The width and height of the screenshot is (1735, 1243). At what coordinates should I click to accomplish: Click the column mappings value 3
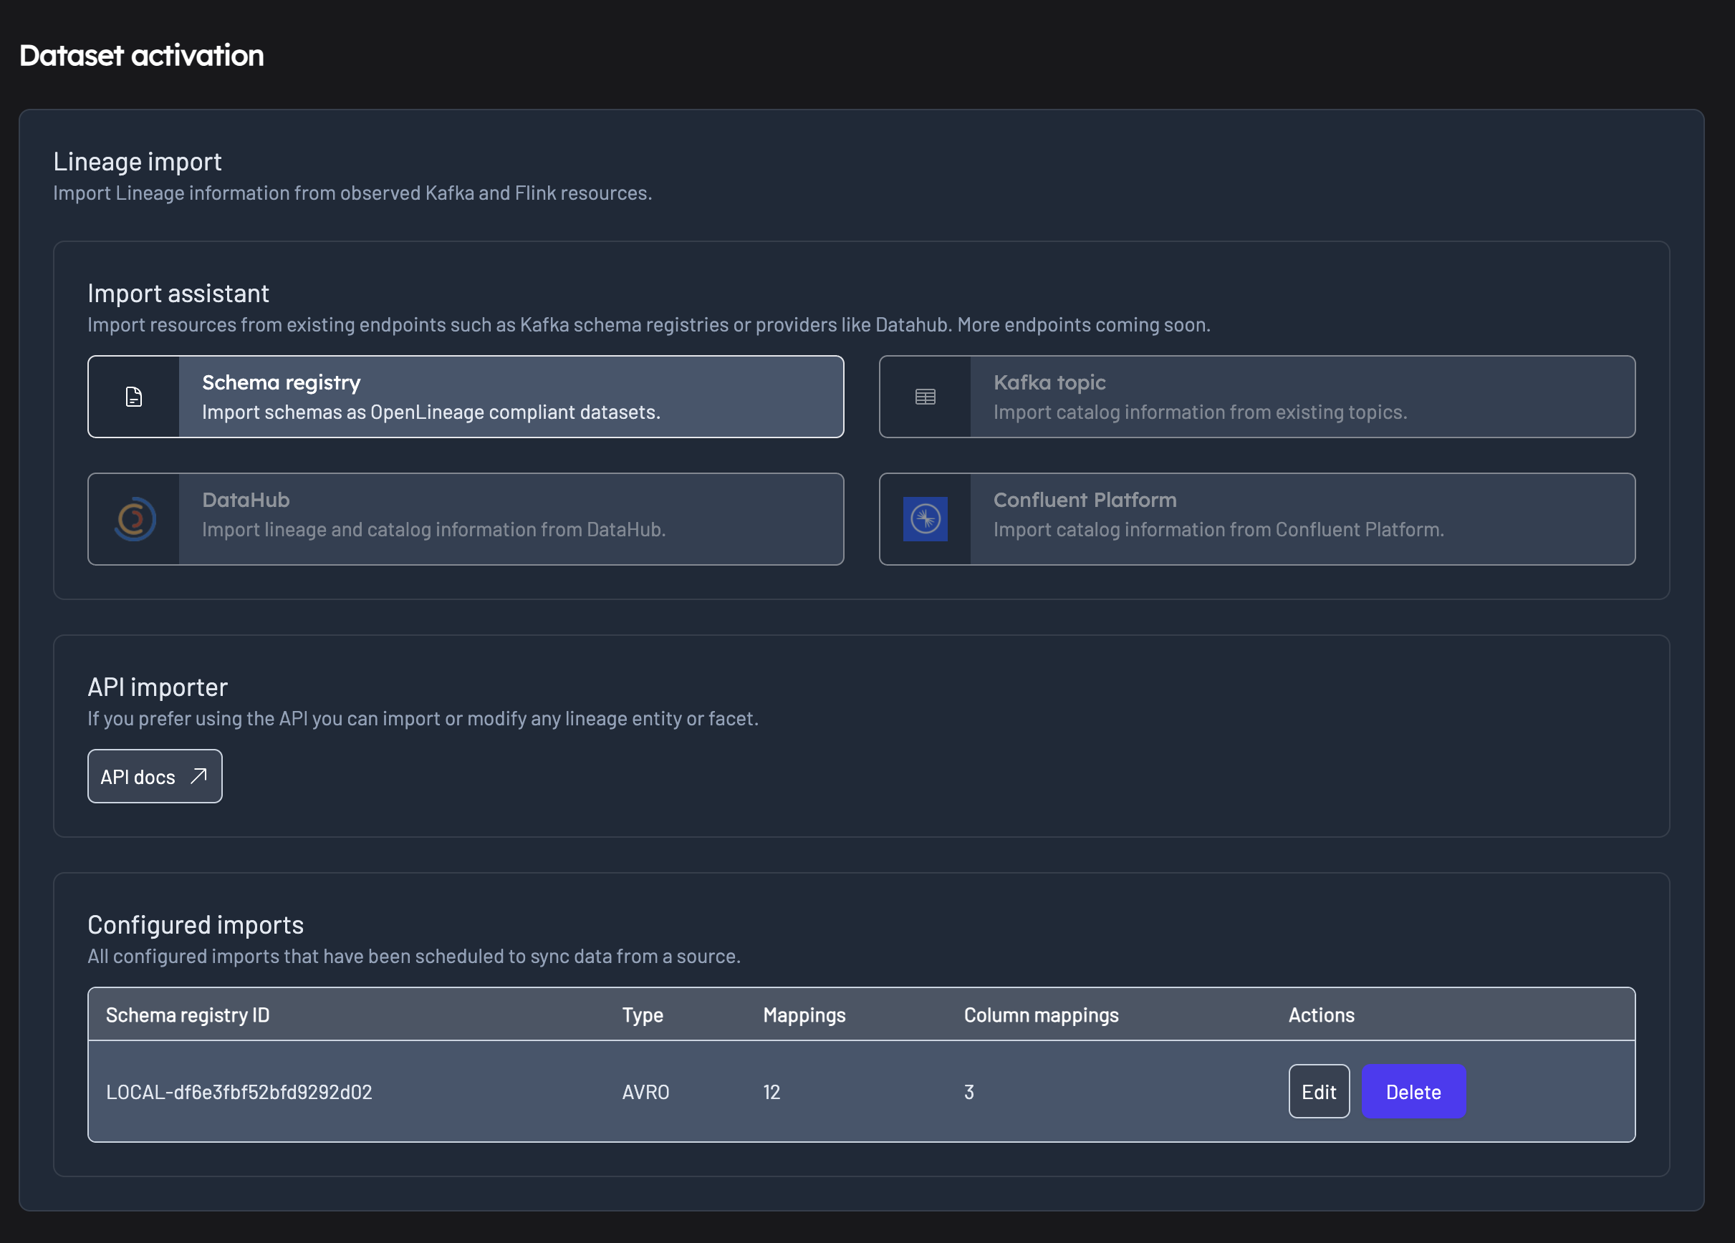(x=969, y=1092)
